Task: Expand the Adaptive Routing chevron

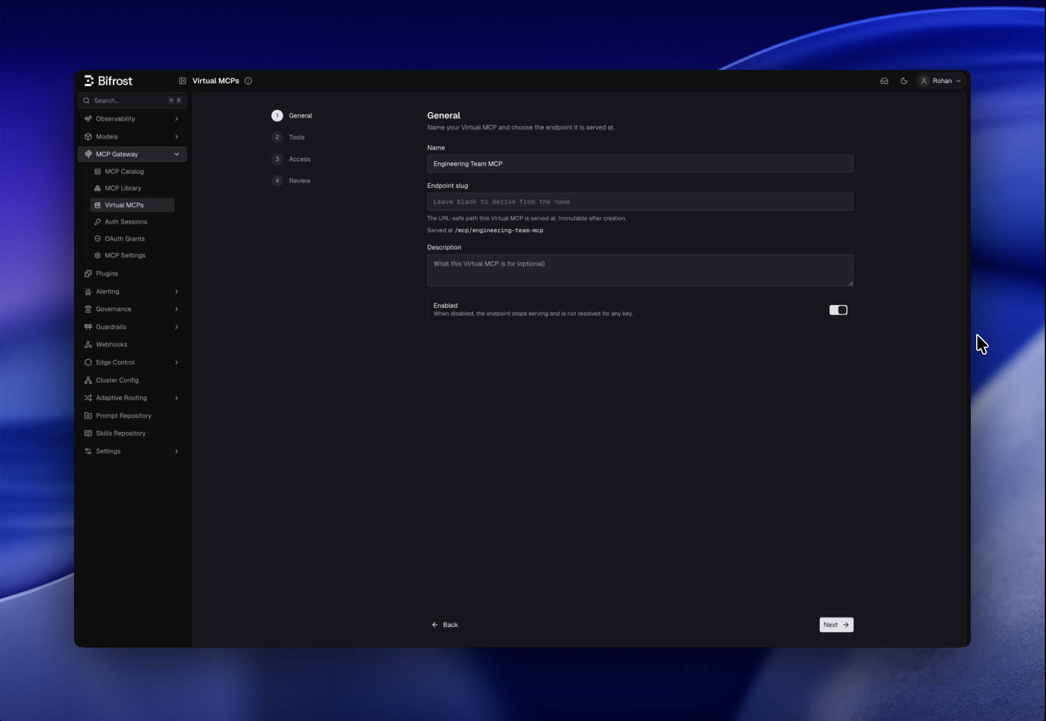Action: pyautogui.click(x=176, y=398)
